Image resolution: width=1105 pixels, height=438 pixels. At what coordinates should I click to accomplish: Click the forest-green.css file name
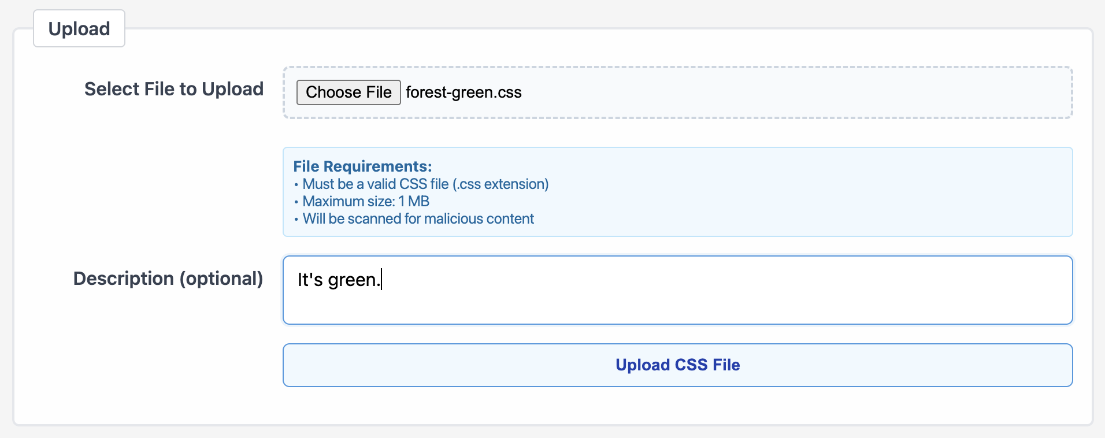[x=463, y=92]
